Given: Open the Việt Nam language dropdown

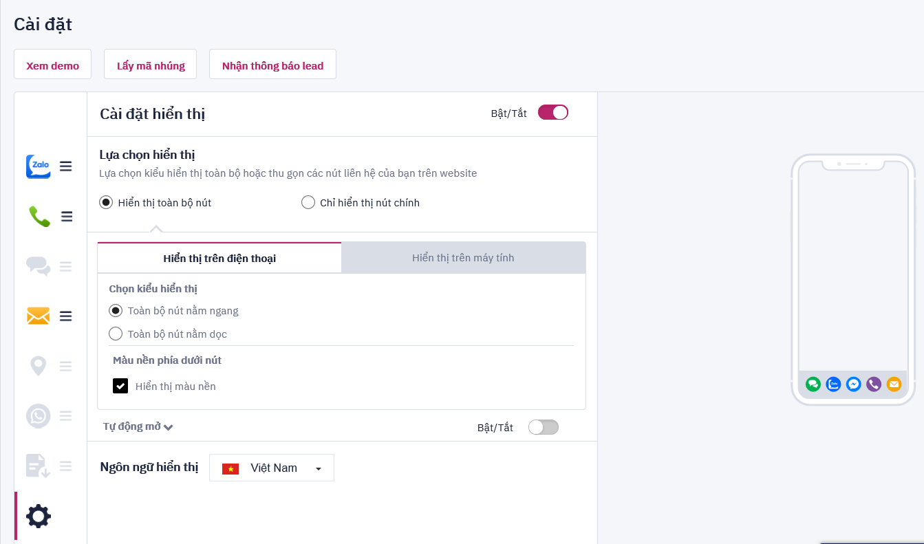Looking at the screenshot, I should 272,468.
